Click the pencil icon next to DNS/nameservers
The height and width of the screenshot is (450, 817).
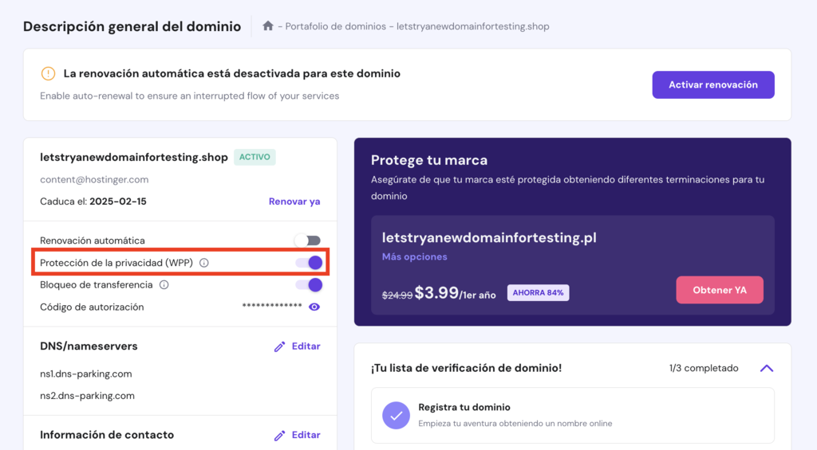279,346
